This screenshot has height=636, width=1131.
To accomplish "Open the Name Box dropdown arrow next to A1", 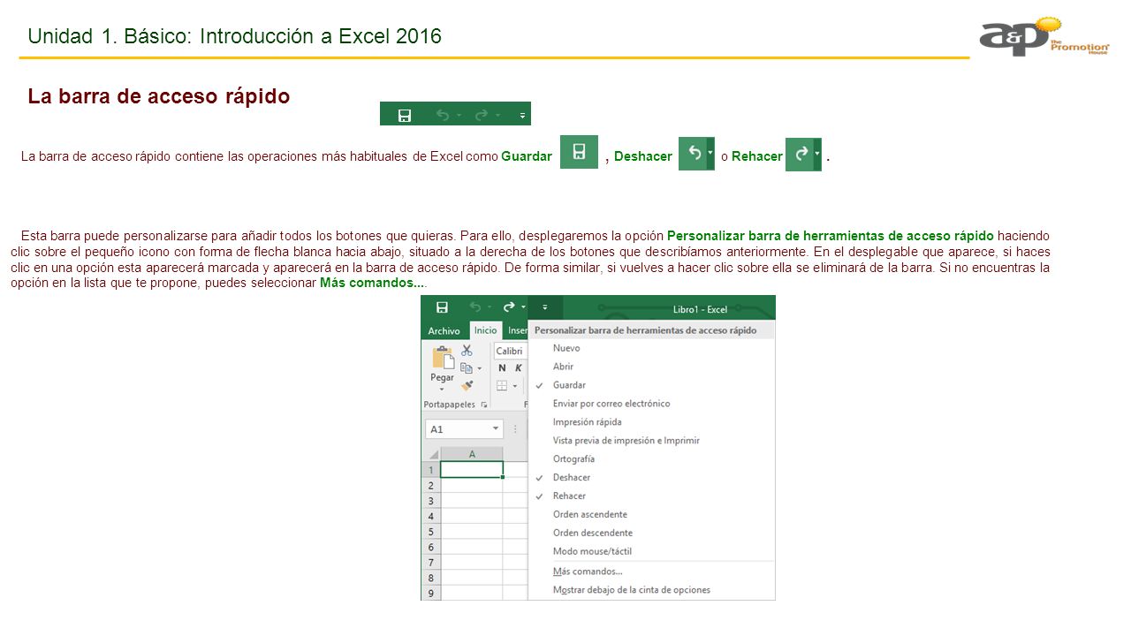I will (x=496, y=429).
